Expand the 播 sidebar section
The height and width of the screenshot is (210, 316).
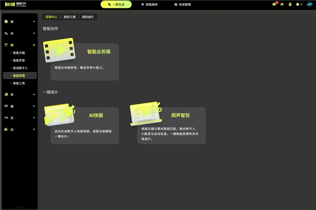tap(19, 105)
